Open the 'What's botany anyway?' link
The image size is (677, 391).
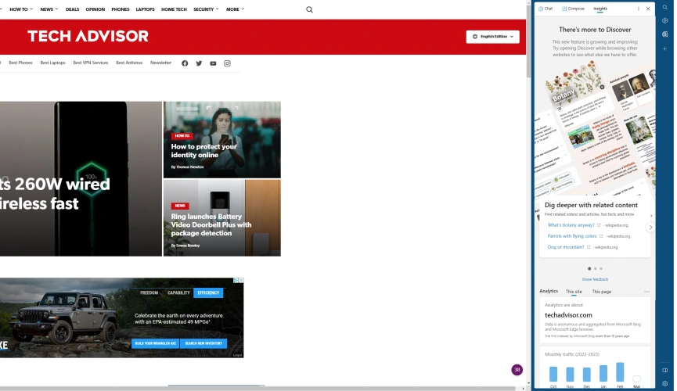click(x=571, y=225)
